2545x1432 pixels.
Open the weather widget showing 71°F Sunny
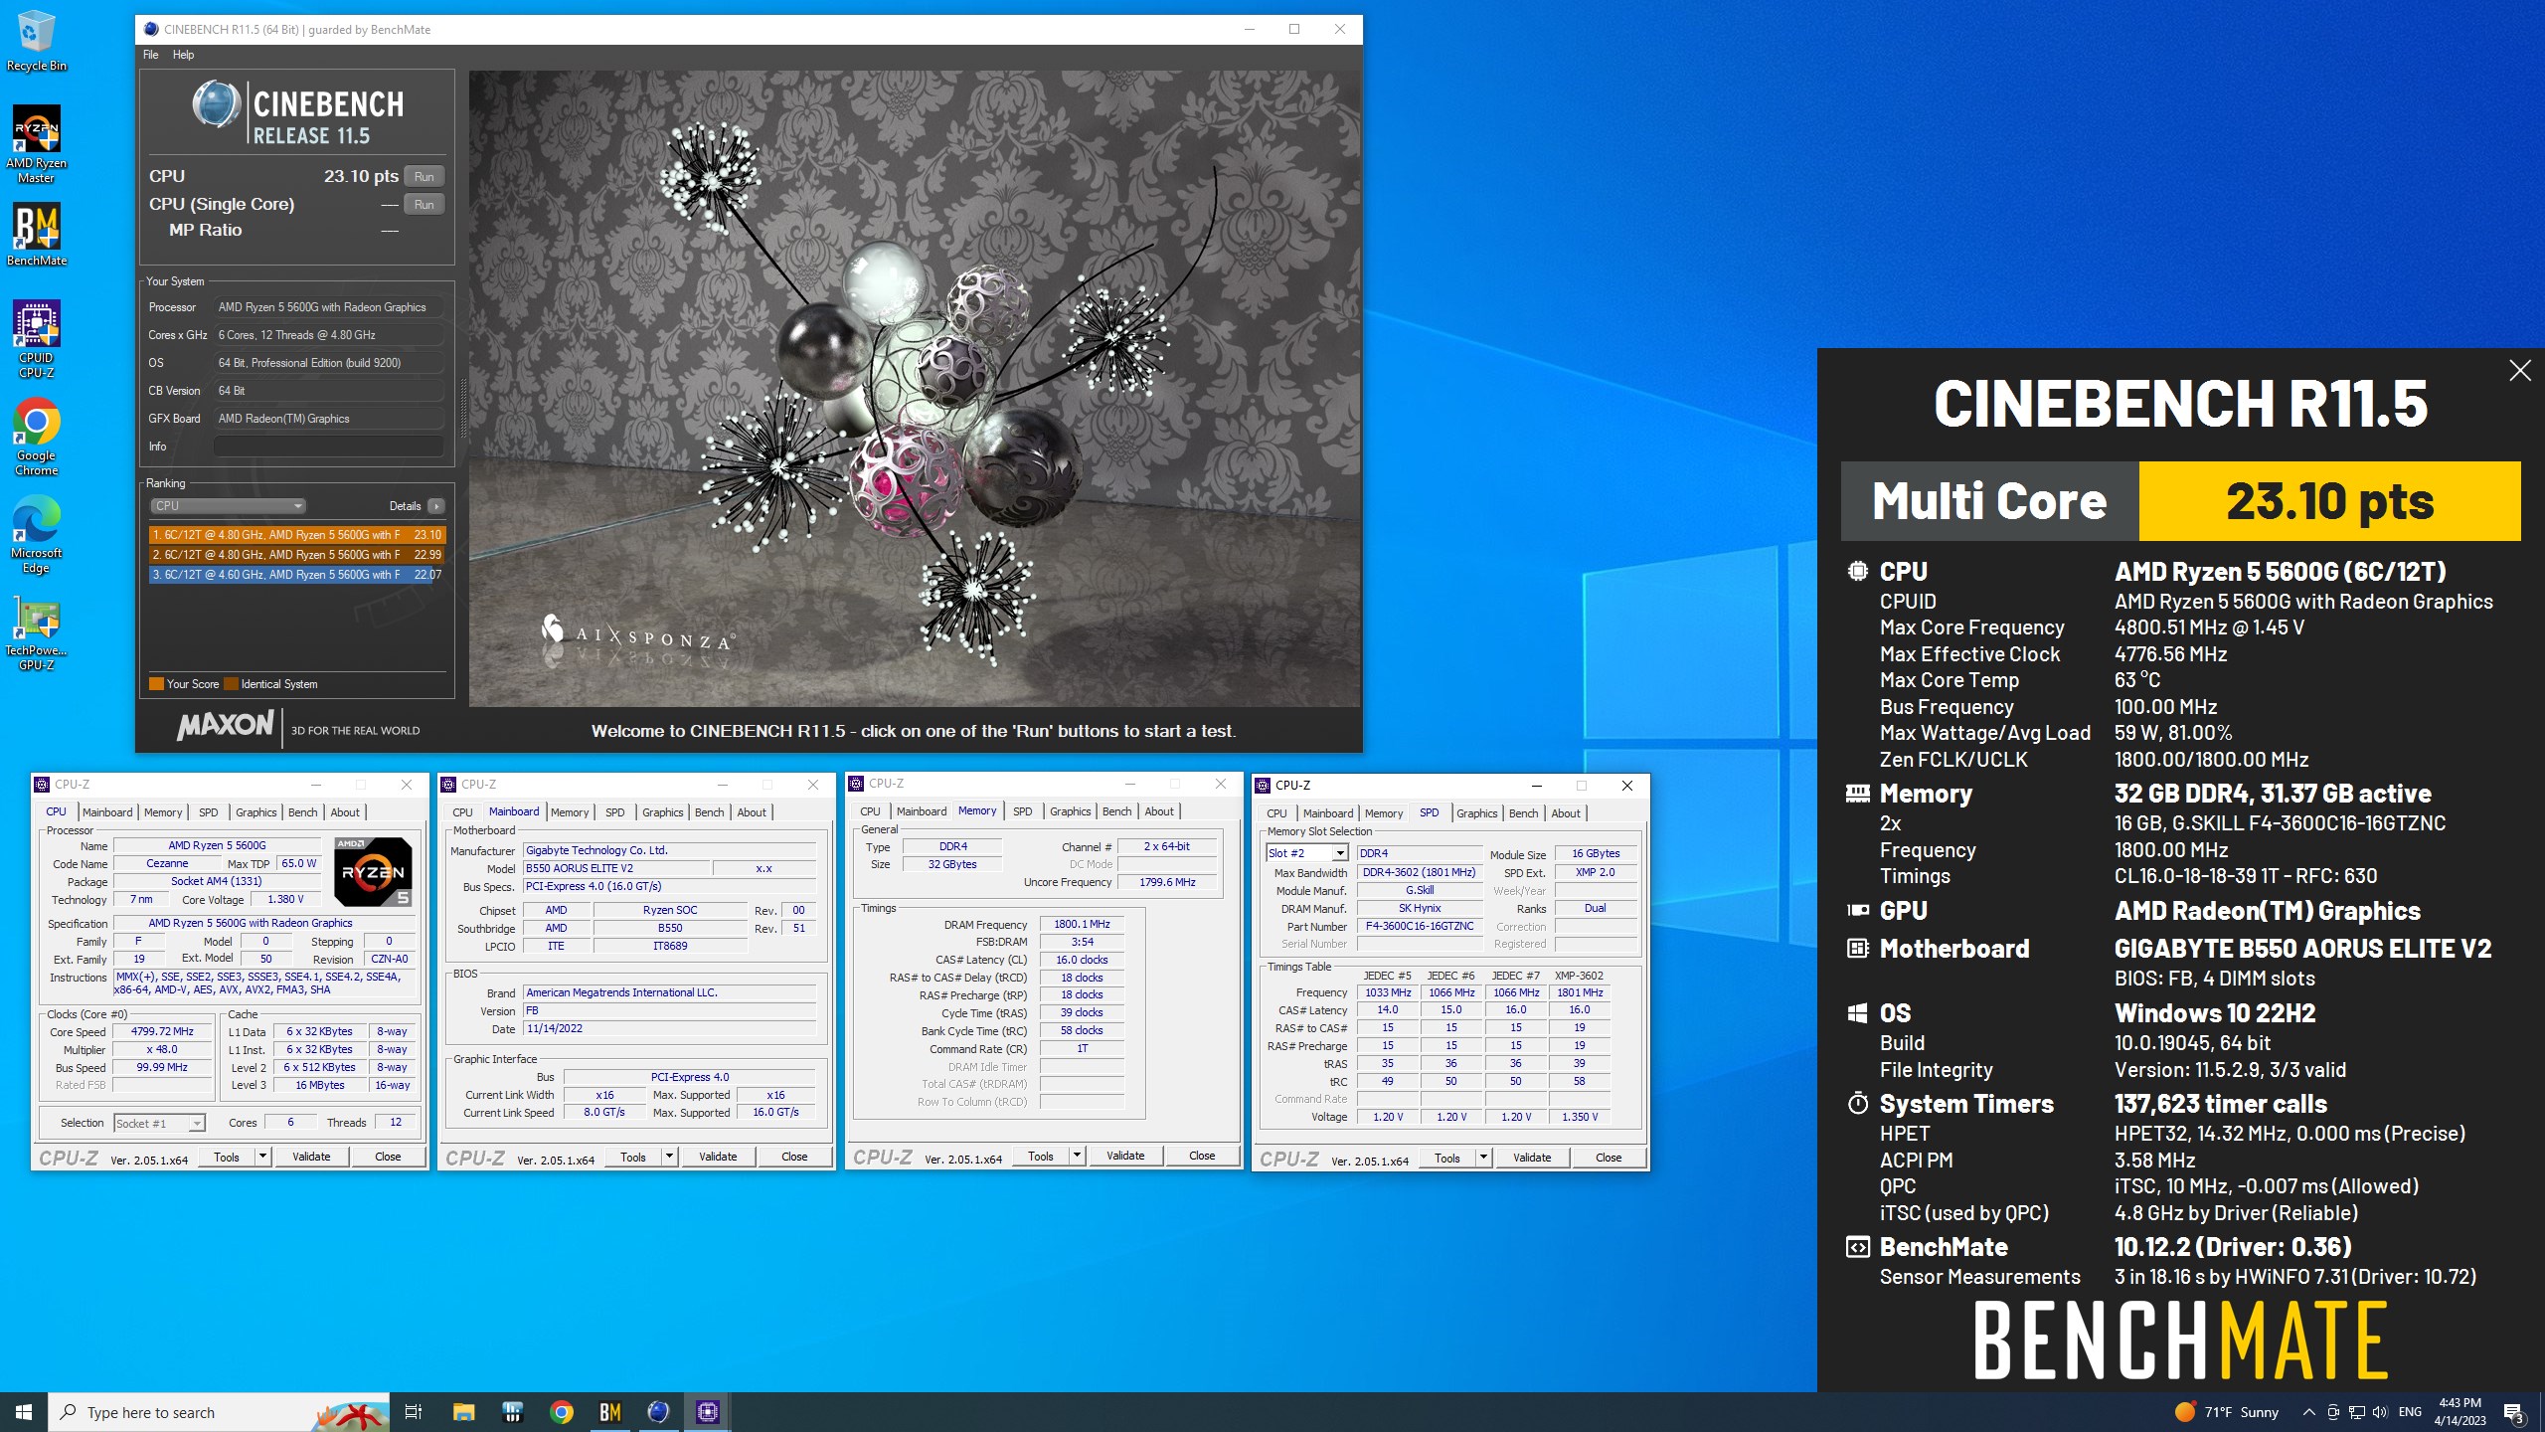pos(2227,1412)
